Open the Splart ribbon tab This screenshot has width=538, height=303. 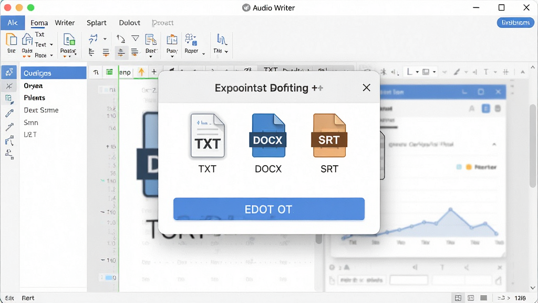click(97, 23)
